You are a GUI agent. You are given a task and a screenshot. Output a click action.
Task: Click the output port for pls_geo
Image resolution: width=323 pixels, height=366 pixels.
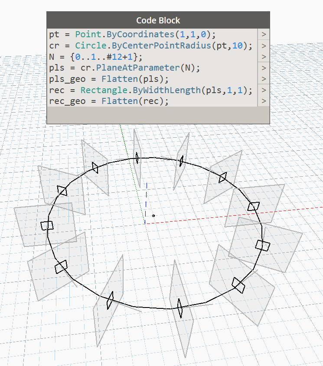pyautogui.click(x=264, y=79)
